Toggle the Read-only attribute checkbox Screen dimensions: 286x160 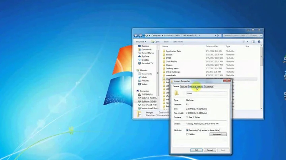pyautogui.click(x=187, y=130)
